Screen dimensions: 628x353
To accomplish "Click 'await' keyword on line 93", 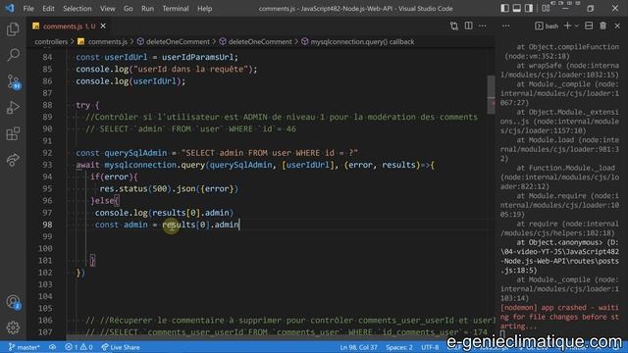I will pyautogui.click(x=87, y=165).
